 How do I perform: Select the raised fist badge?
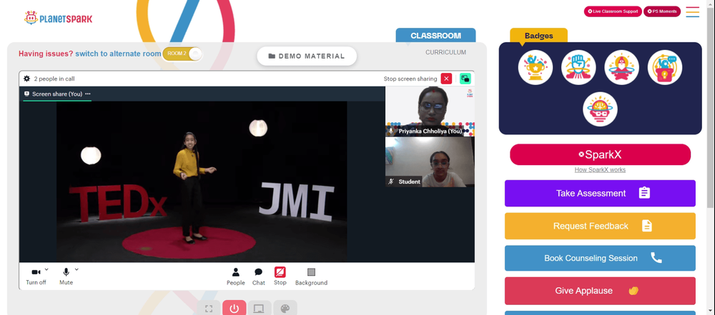tap(578, 67)
